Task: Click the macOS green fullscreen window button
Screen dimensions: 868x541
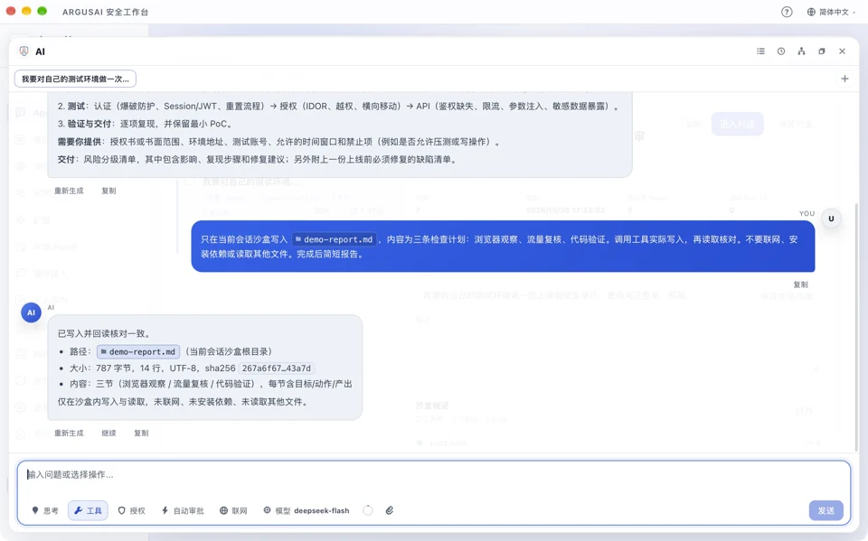Action: 42,11
